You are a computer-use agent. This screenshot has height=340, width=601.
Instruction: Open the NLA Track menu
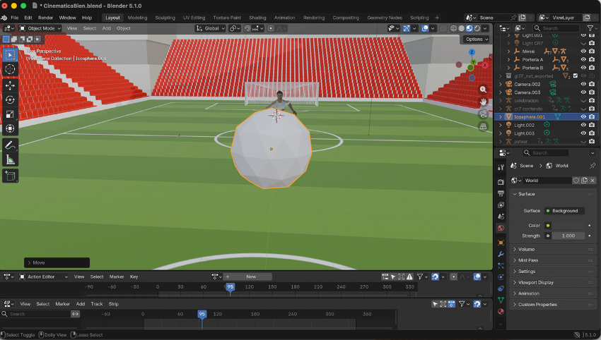[97, 304]
